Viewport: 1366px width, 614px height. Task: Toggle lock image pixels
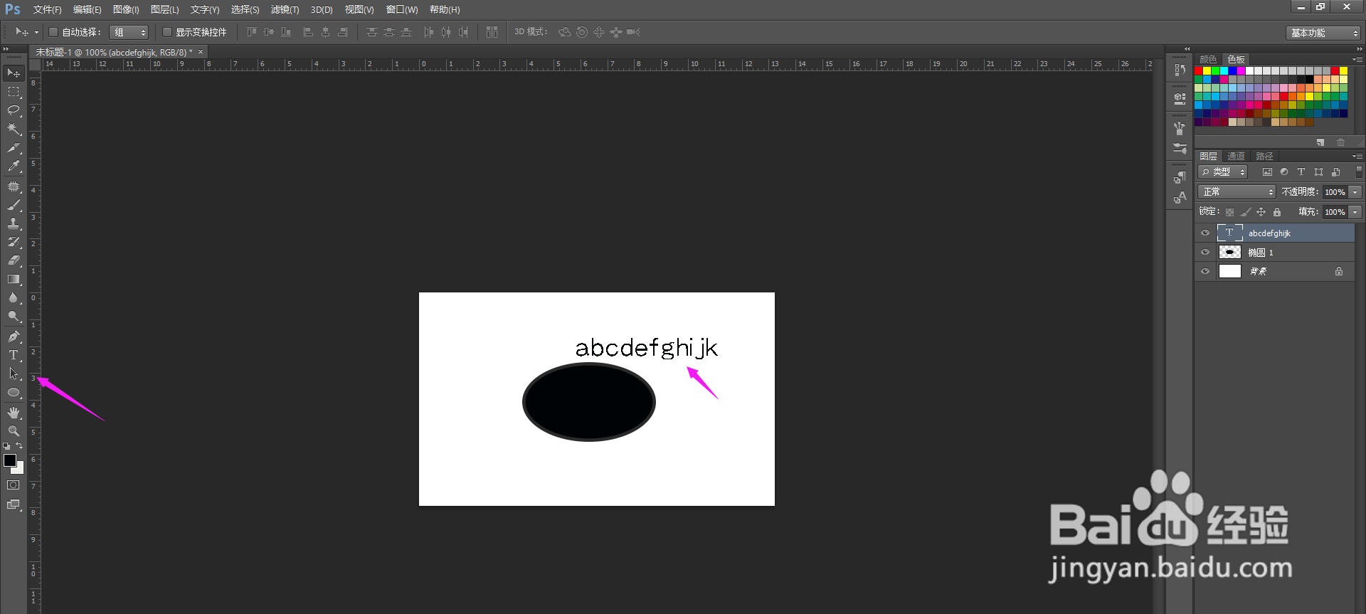point(1246,212)
